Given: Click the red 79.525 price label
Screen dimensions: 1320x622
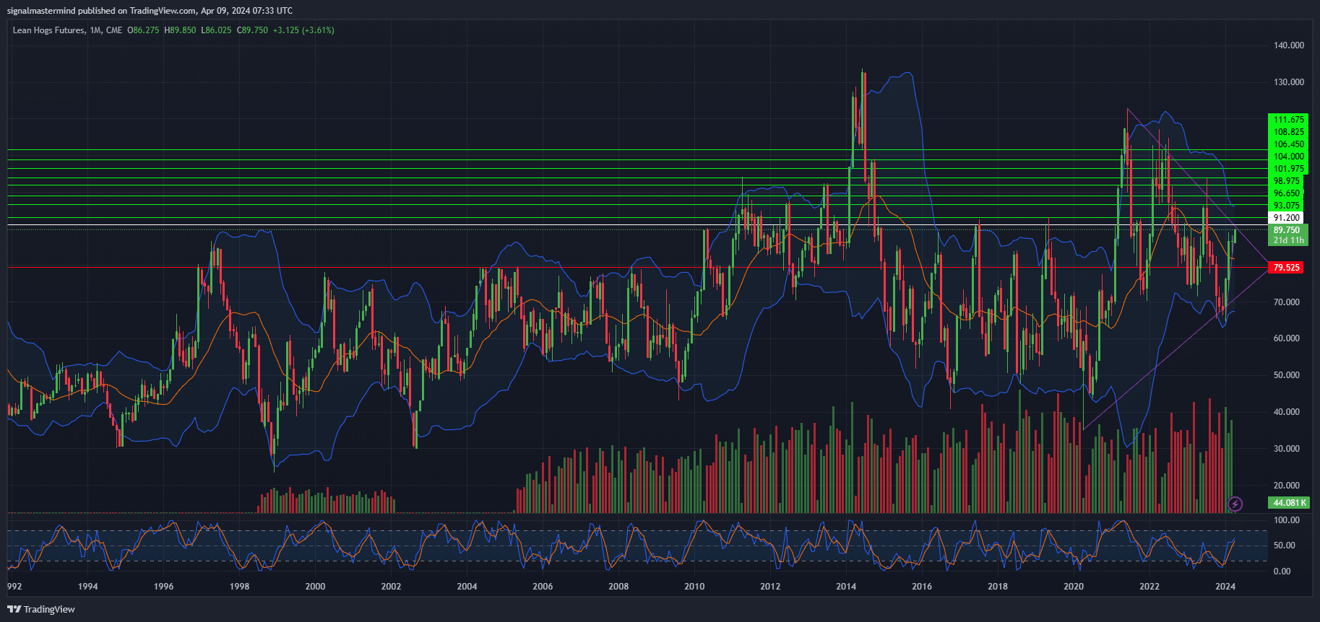Looking at the screenshot, I should point(1286,268).
